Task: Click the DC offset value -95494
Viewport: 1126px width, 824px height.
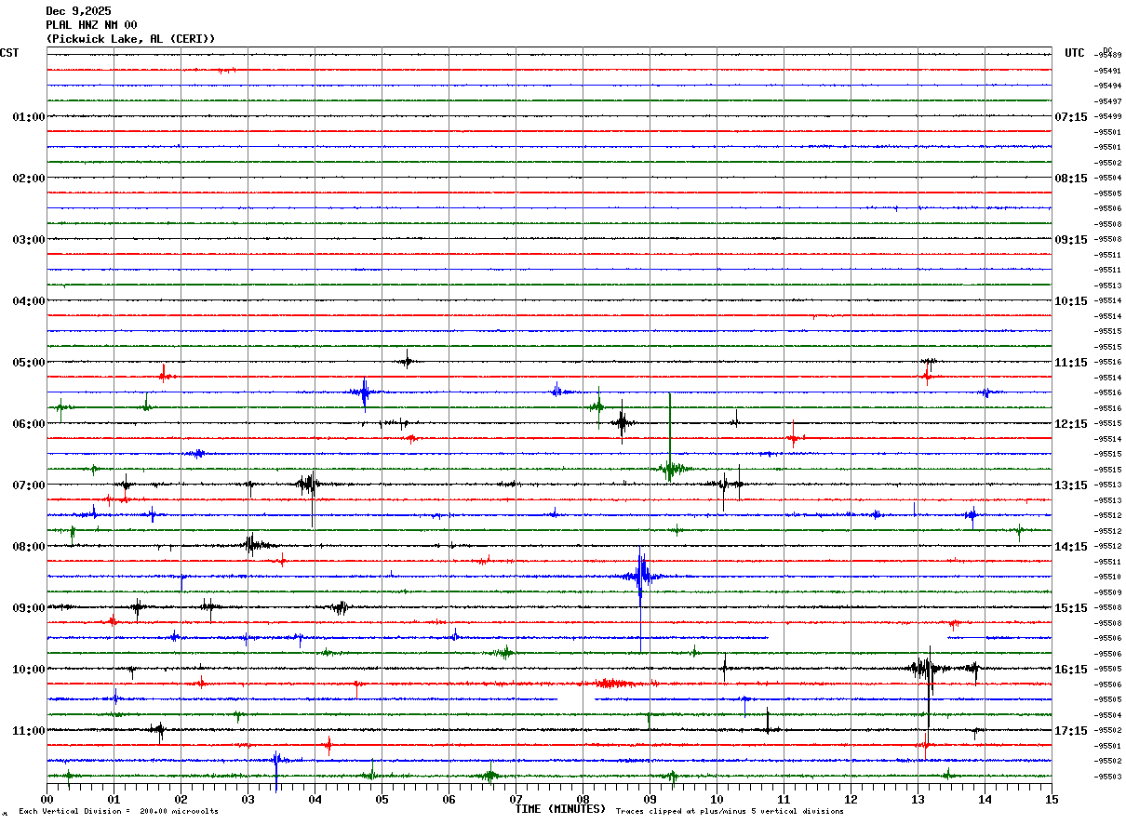Action: pyautogui.click(x=1108, y=86)
